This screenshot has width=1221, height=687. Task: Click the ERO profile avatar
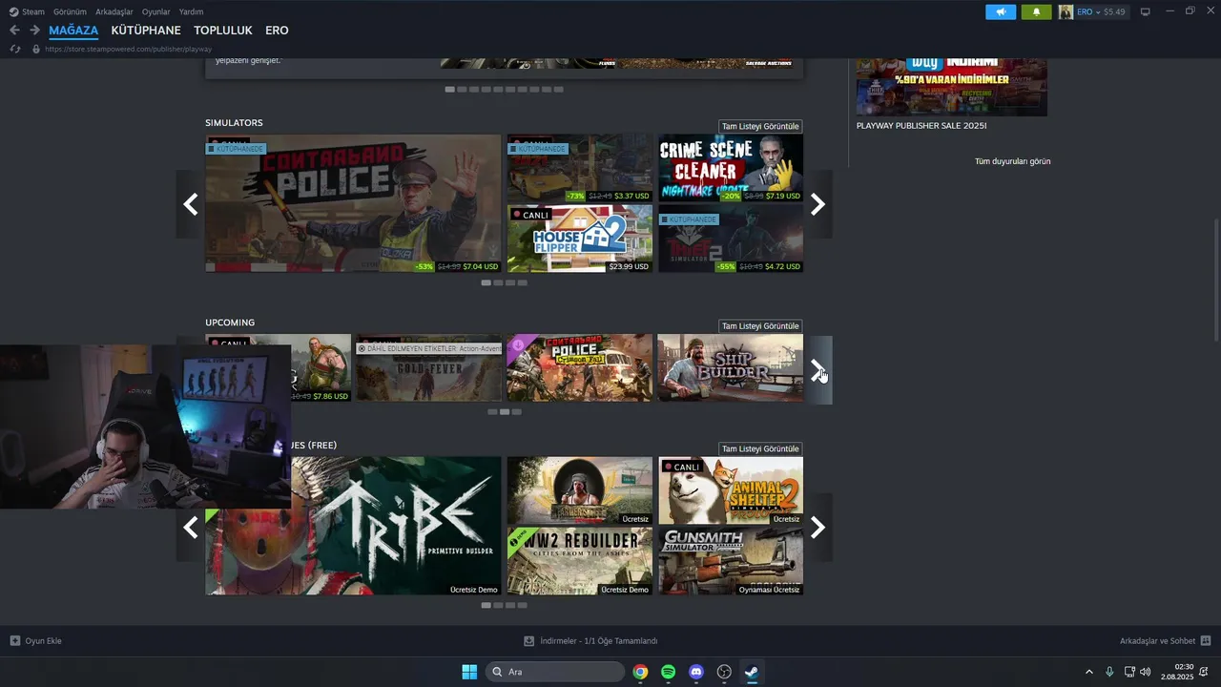[x=1066, y=11]
